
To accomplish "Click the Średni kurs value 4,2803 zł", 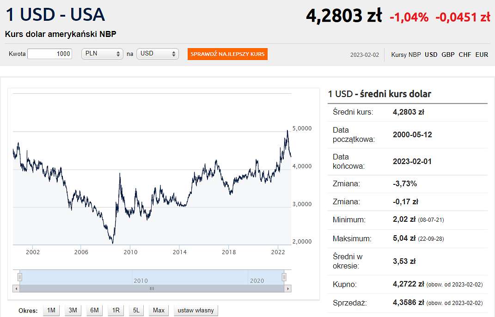I will [x=408, y=112].
